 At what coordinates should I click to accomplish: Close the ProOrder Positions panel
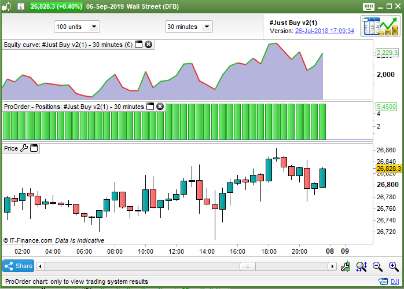(x=160, y=106)
